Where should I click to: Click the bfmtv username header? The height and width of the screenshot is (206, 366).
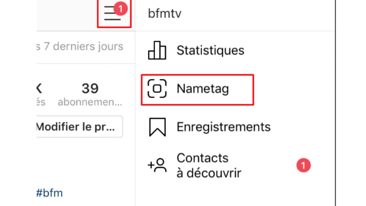(164, 14)
